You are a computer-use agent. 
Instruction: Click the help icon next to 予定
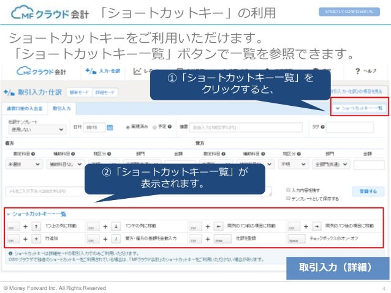[x=170, y=127]
